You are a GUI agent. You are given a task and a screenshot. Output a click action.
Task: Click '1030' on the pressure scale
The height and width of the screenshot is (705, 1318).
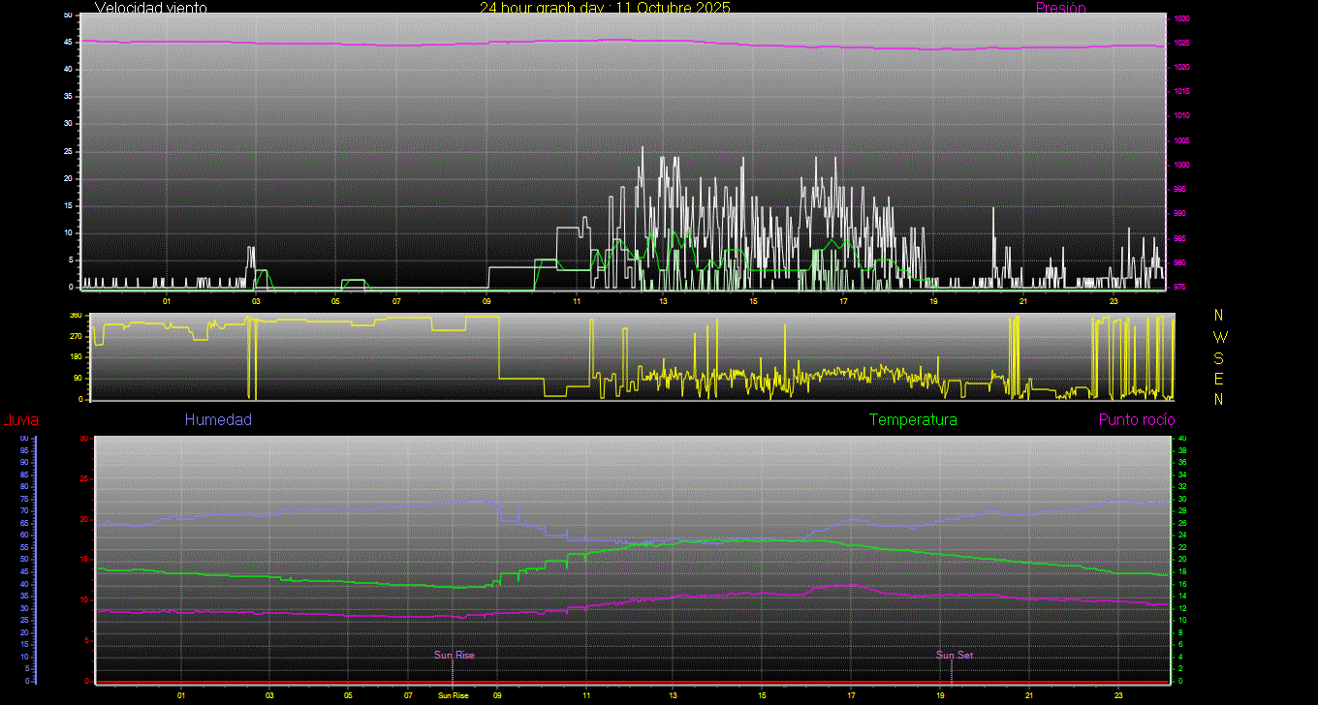(x=1182, y=19)
